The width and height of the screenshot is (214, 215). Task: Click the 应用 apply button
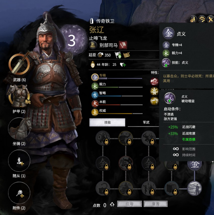tap(129, 204)
